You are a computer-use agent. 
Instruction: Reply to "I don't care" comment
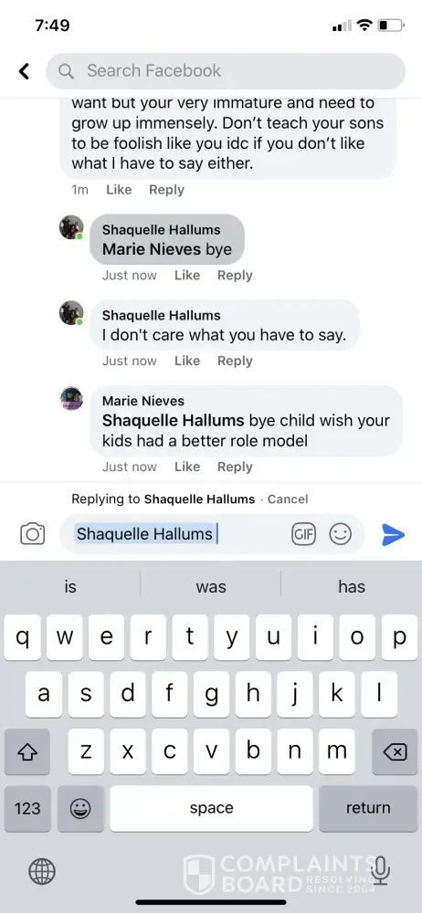235,361
